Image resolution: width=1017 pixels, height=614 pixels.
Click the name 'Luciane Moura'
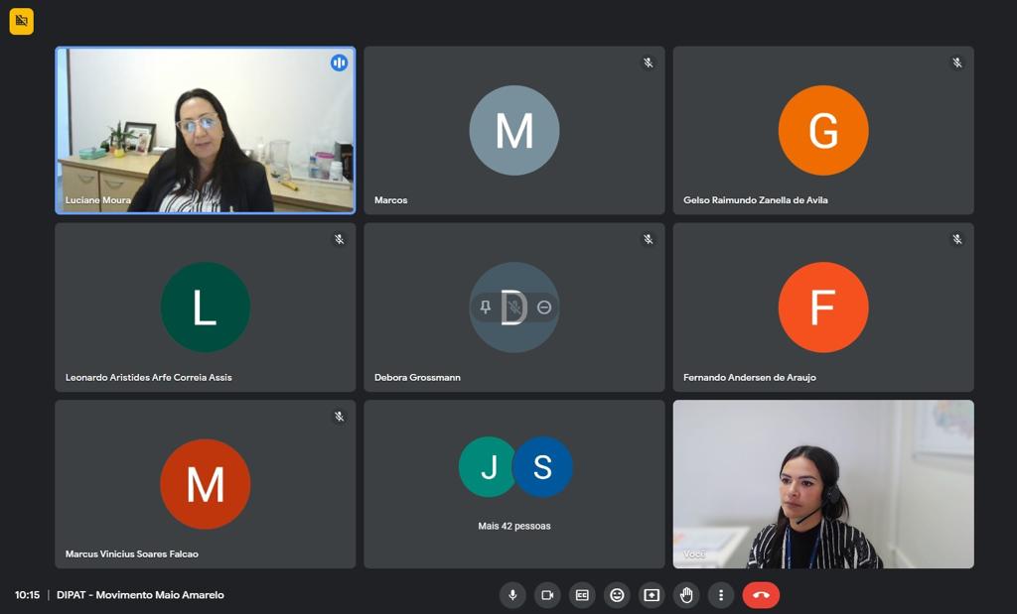98,200
